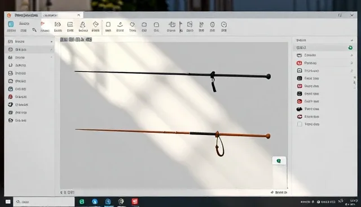
Task: Tick the empty white checkbox in right panel's last row
Action: pos(300,124)
